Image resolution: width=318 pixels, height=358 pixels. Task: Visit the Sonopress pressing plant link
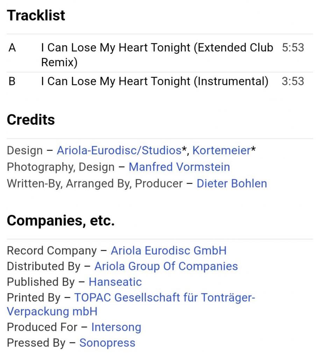pyautogui.click(x=107, y=343)
